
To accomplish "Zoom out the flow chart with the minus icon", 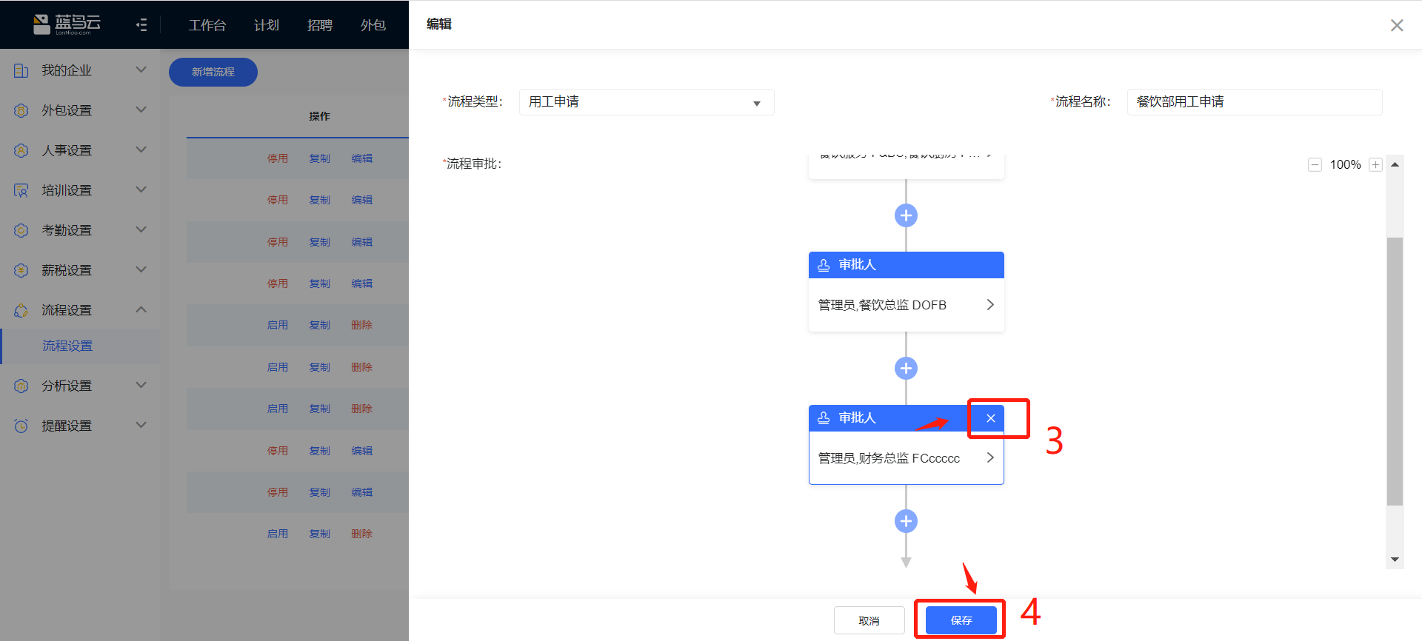I will coord(1315,164).
